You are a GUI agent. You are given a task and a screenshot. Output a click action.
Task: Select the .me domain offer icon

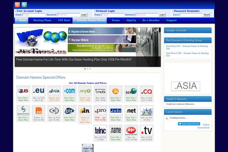[x=131, y=130]
